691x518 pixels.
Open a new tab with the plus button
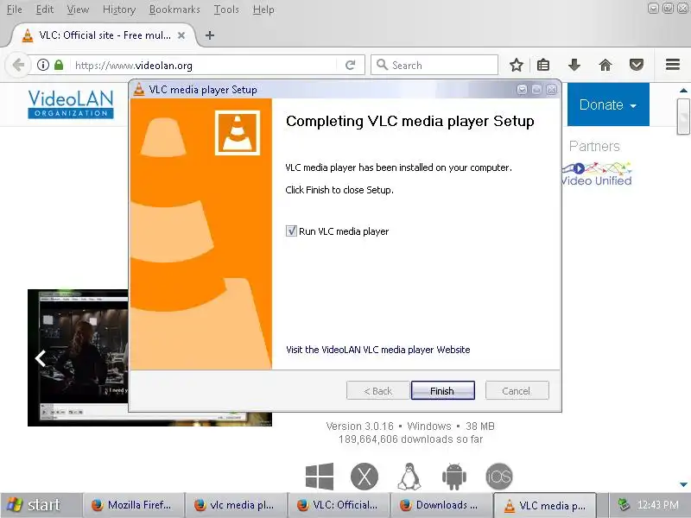coord(210,35)
